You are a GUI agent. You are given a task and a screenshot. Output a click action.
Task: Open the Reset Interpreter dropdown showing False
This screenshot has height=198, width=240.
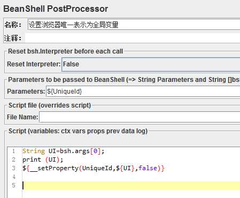151,64
